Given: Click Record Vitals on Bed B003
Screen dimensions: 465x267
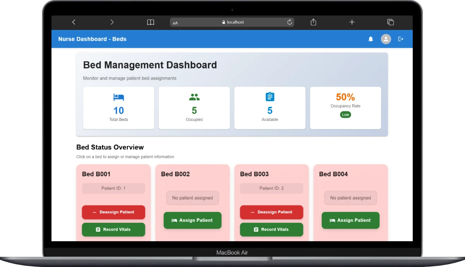Looking at the screenshot, I should pyautogui.click(x=271, y=229).
